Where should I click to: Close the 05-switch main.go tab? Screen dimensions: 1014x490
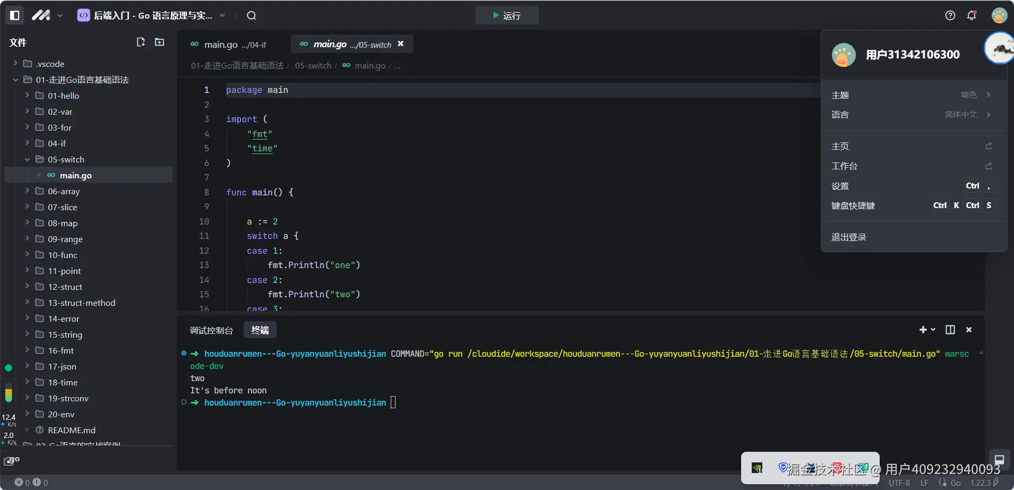point(401,44)
